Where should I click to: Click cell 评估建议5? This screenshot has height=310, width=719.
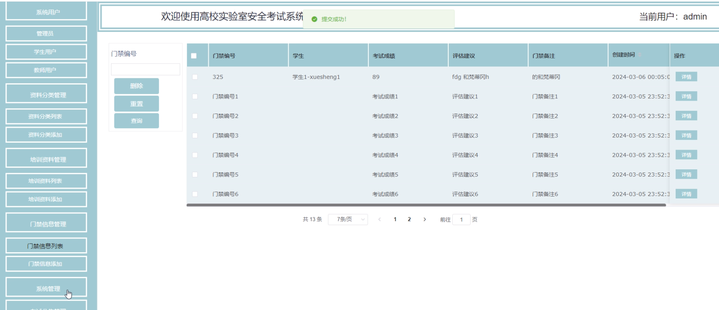point(465,175)
